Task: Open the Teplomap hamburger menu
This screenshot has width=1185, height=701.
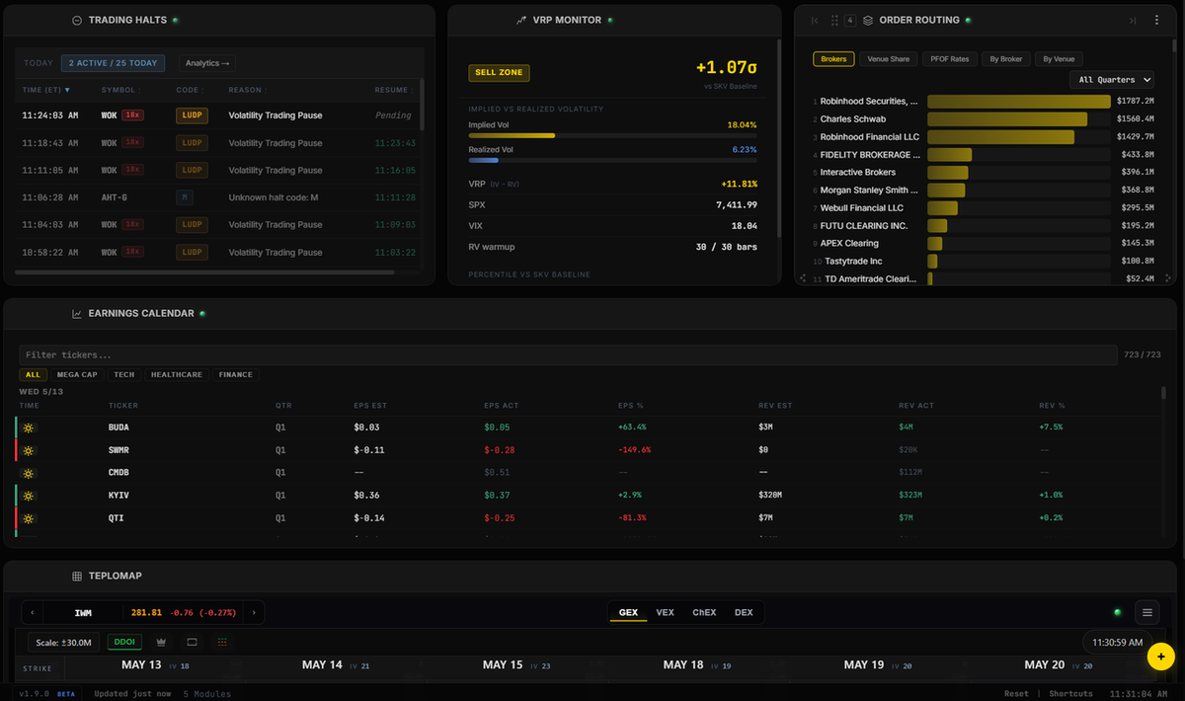Action: pyautogui.click(x=1147, y=613)
